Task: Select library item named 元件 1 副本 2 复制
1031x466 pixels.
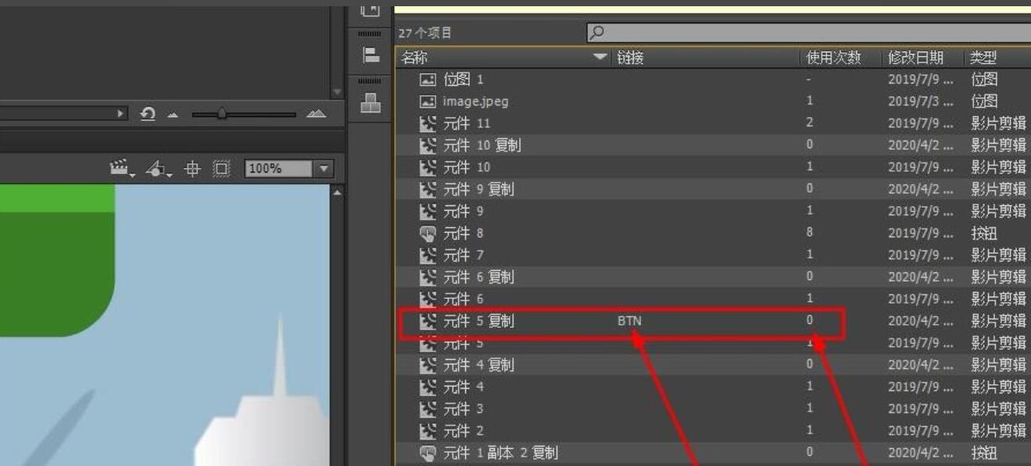Action: click(500, 453)
